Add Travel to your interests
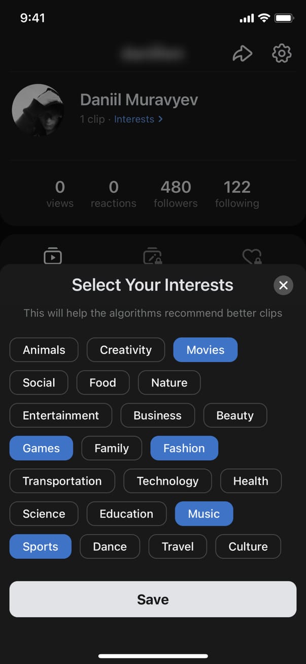306x664 pixels. pyautogui.click(x=178, y=547)
